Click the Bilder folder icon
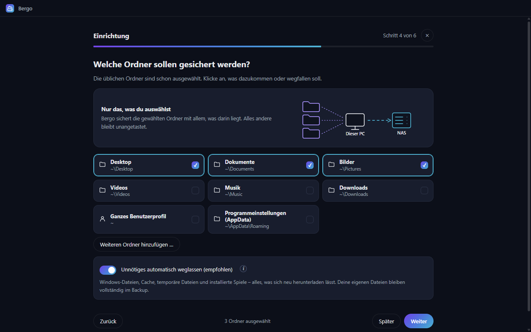 pyautogui.click(x=331, y=165)
